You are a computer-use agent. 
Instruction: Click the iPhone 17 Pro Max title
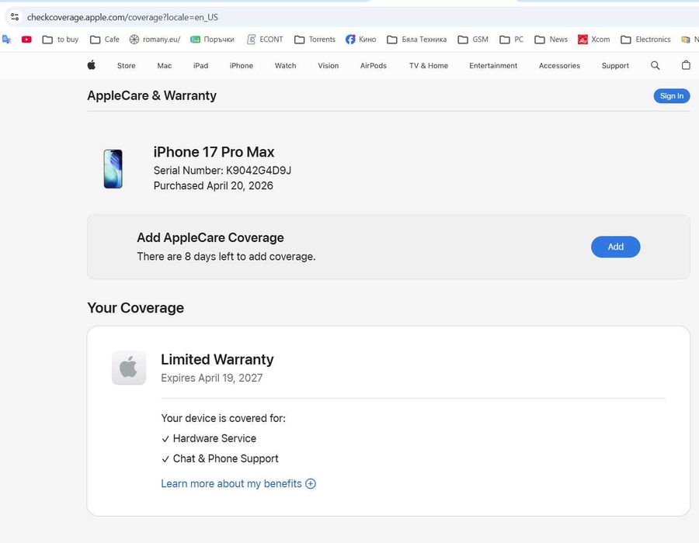(x=214, y=152)
